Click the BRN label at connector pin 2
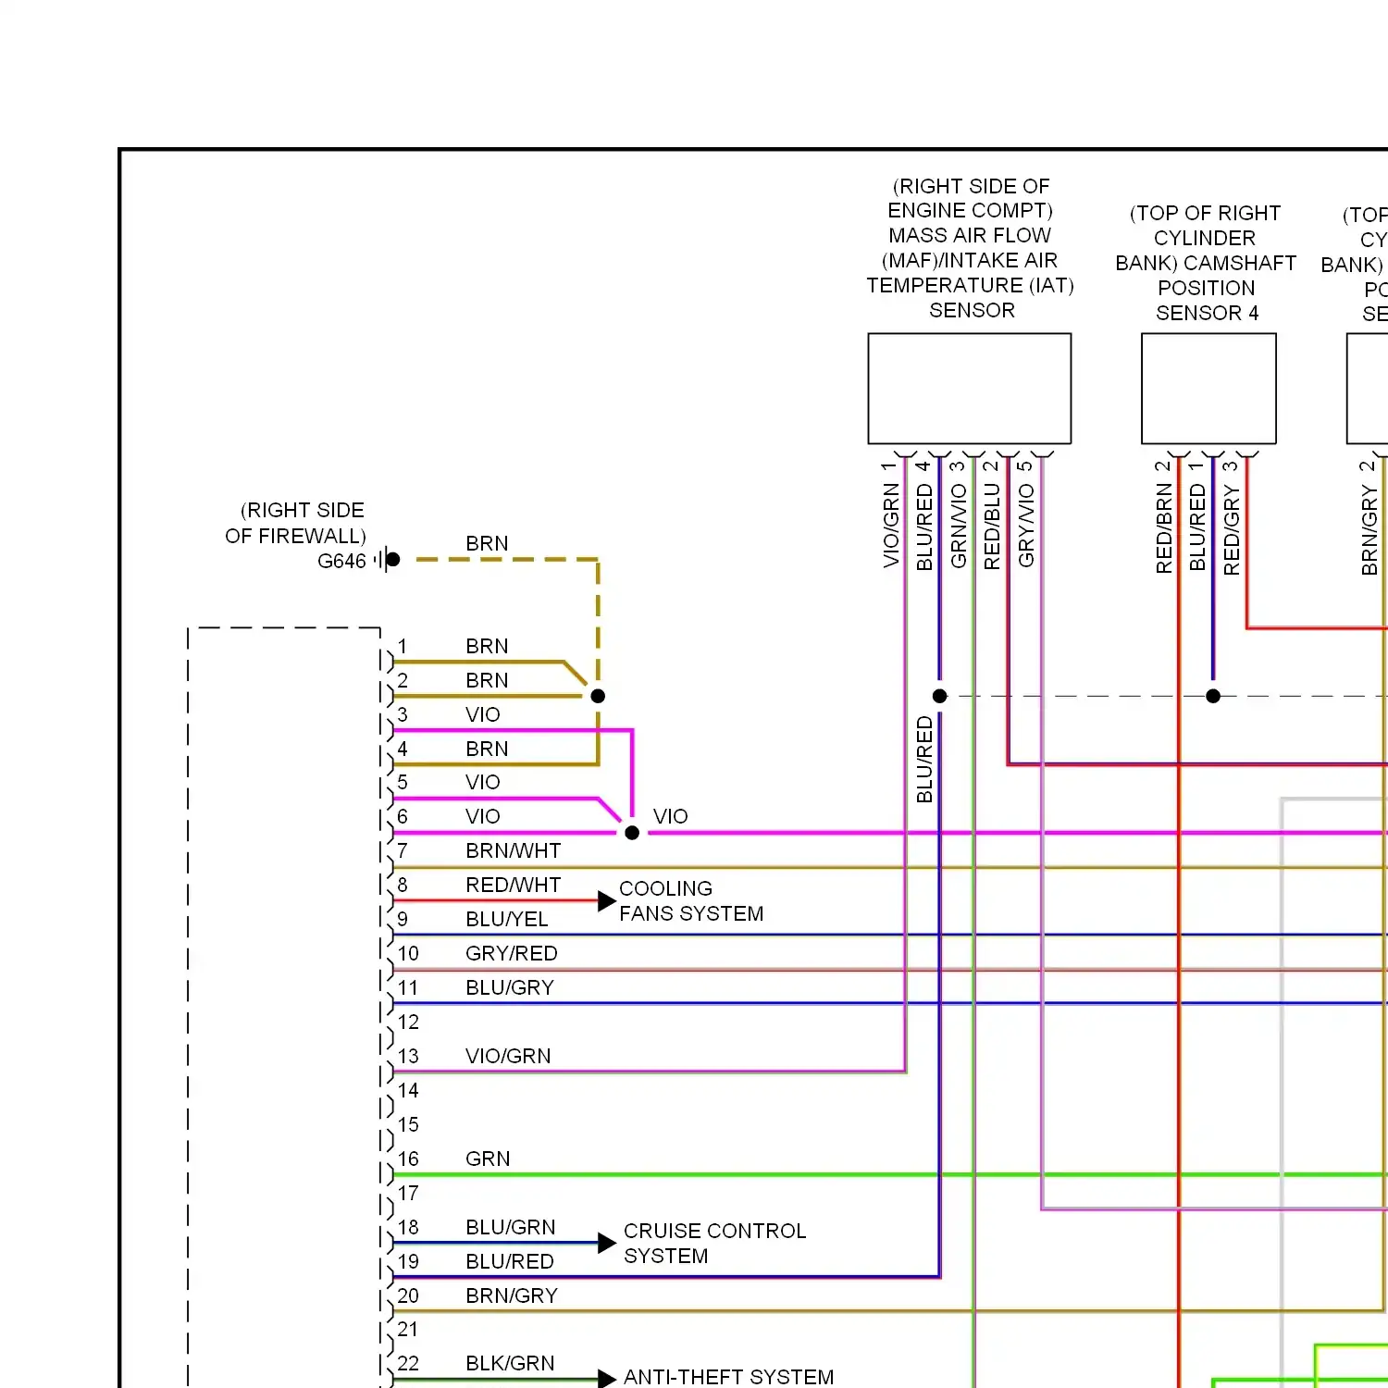 pyautogui.click(x=487, y=680)
